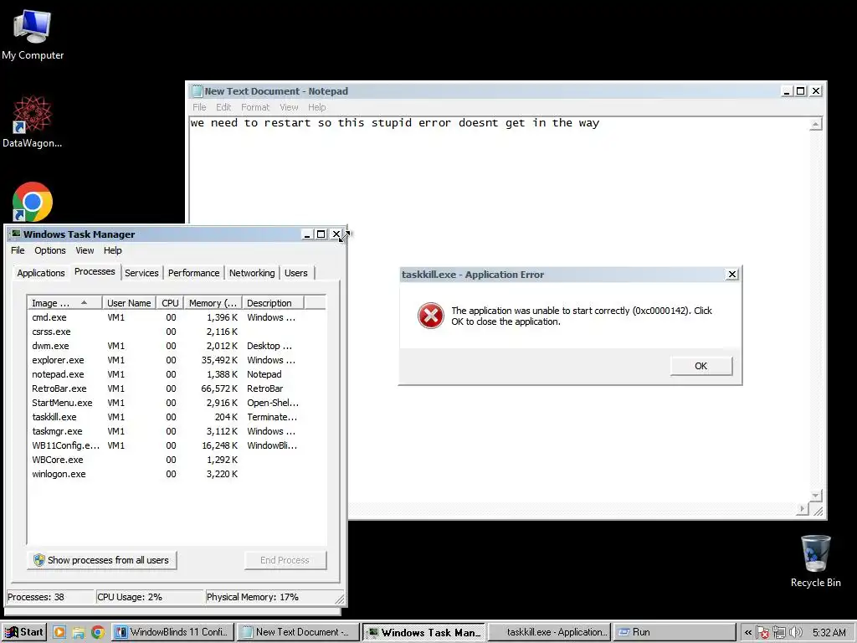Open Task Manager's Help menu
Screen dimensions: 857x643
pos(113,250)
